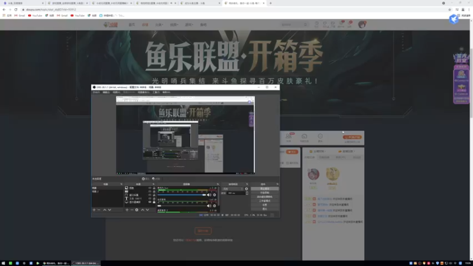Open the OBS 文件 (File) menu
This screenshot has width=473, height=266.
[96, 92]
